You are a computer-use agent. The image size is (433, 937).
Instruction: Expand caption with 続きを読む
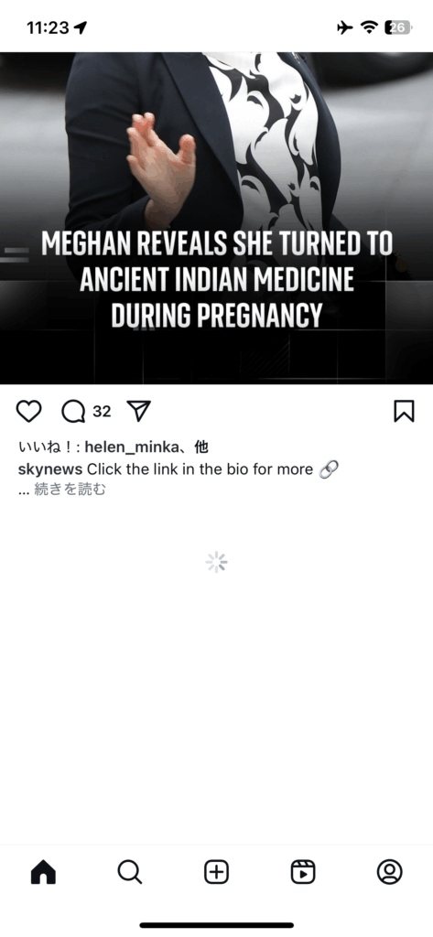coord(70,490)
